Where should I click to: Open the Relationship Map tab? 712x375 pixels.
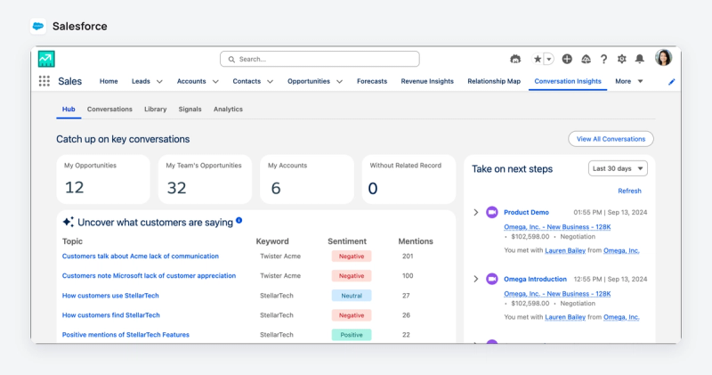tap(494, 81)
